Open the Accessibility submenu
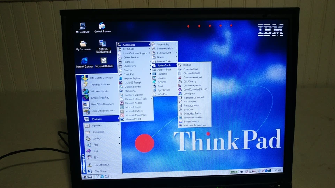This screenshot has width=335, height=188. point(164,44)
